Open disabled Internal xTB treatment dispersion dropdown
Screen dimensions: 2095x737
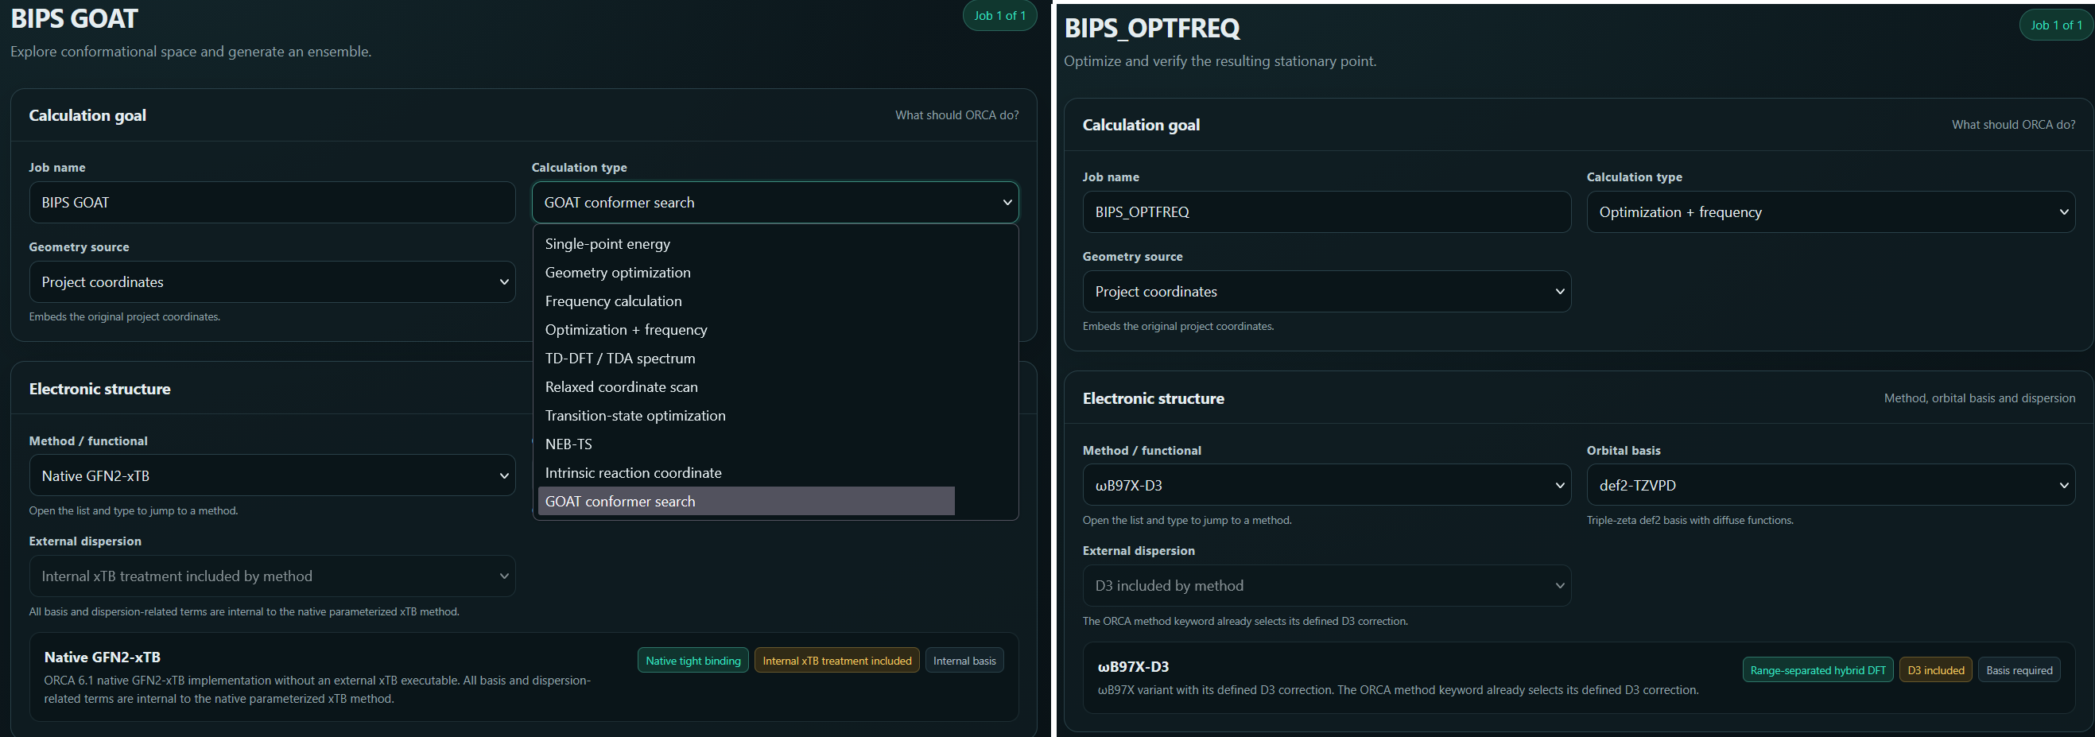click(272, 576)
